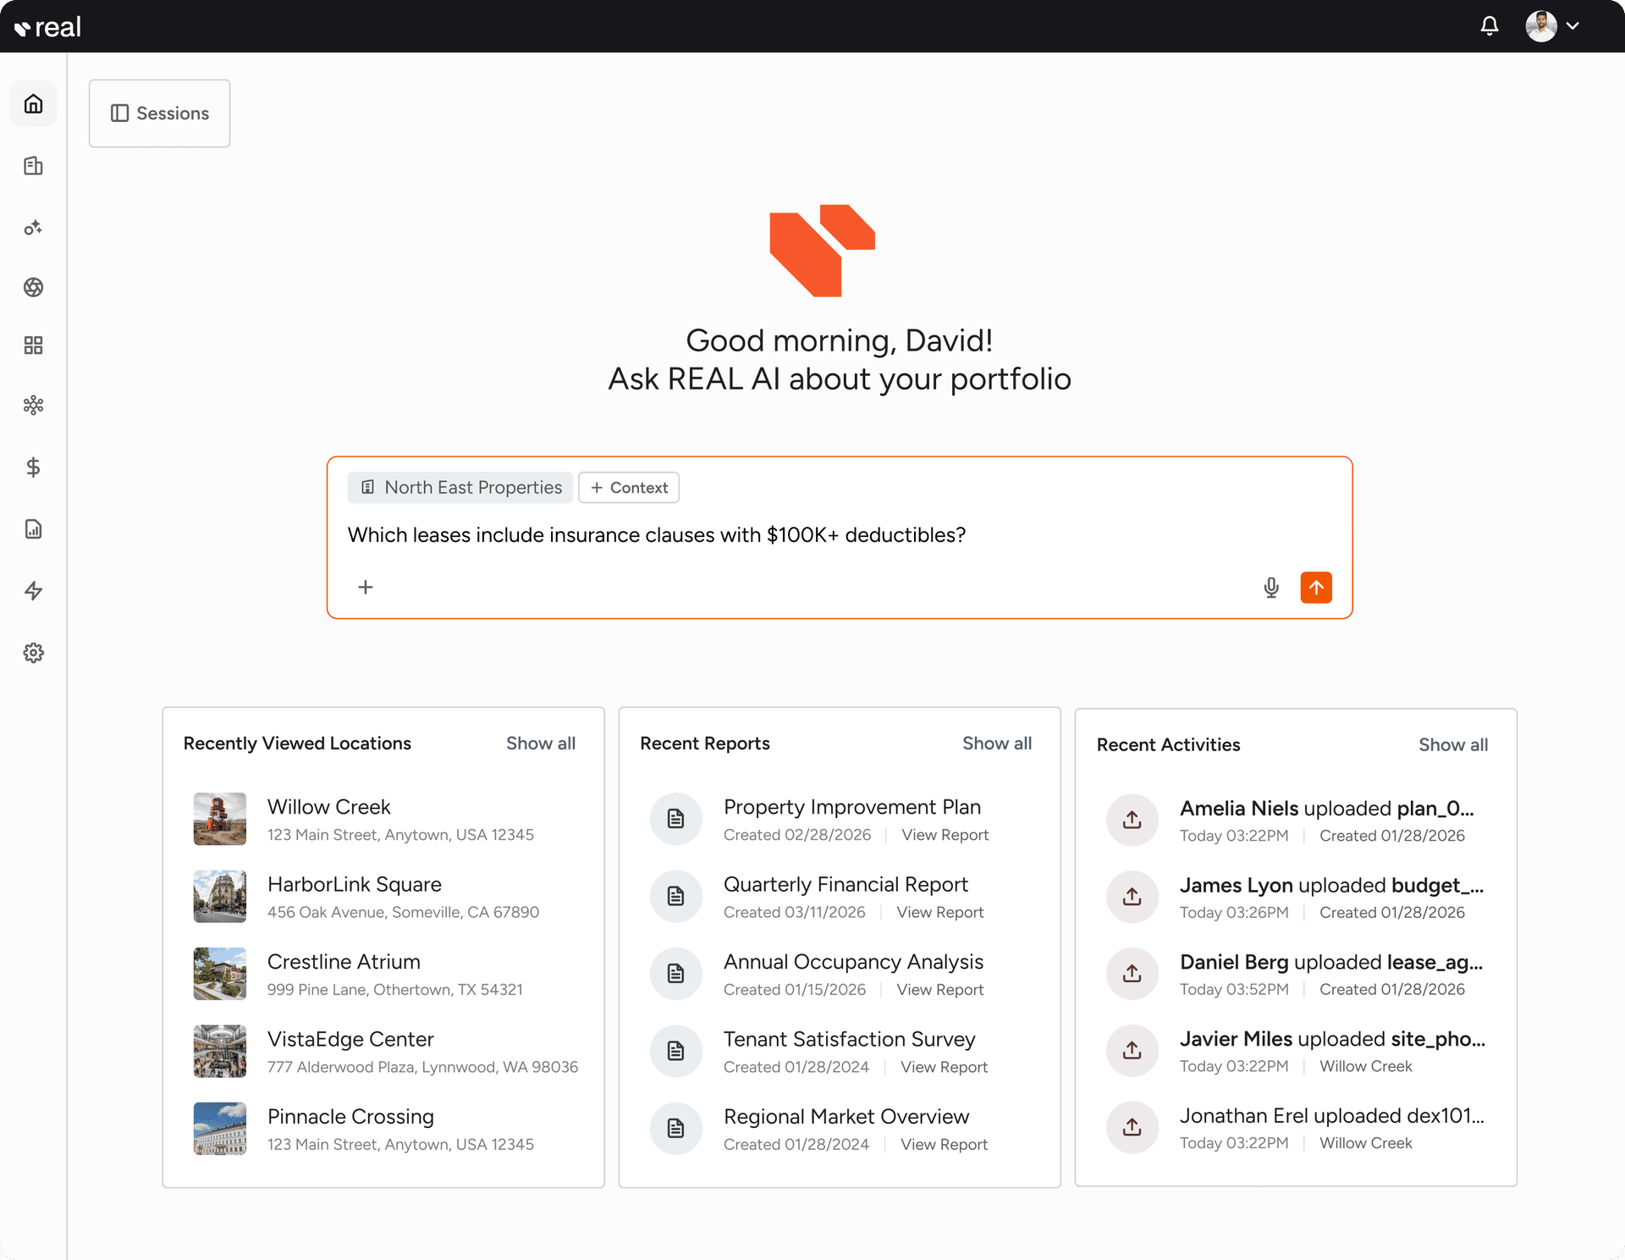
Task: Open the settings gear sidebar icon
Action: [33, 653]
